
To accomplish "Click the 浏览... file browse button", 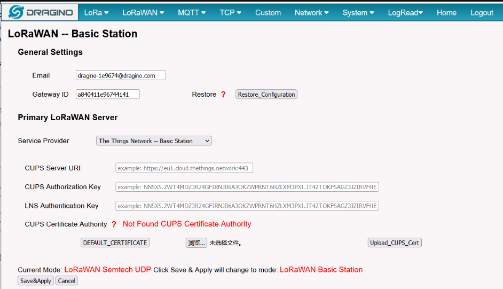I will click(x=196, y=243).
